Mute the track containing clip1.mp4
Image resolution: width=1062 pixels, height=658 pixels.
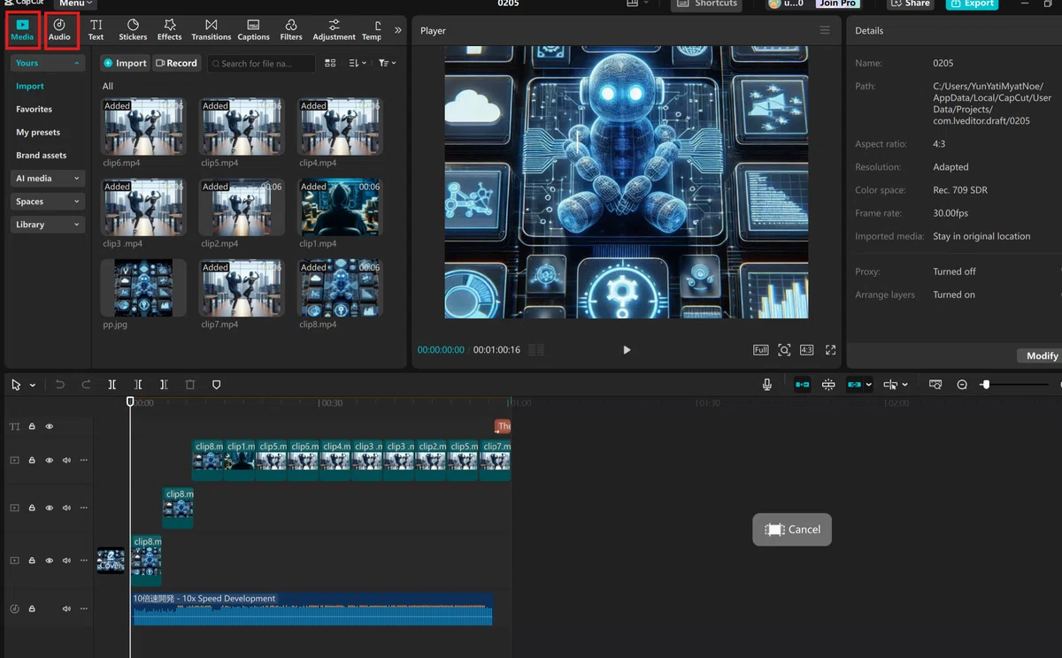click(x=66, y=460)
